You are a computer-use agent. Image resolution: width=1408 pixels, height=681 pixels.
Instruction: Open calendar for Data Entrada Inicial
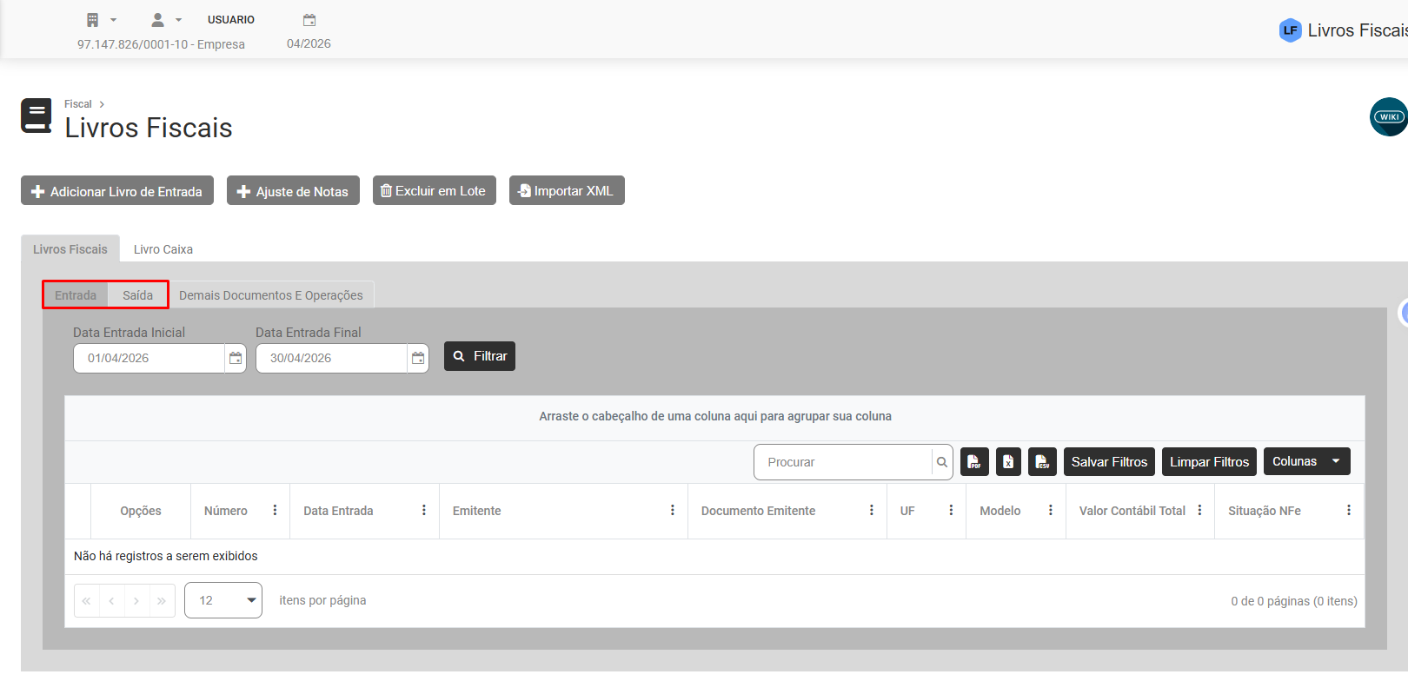[236, 358]
